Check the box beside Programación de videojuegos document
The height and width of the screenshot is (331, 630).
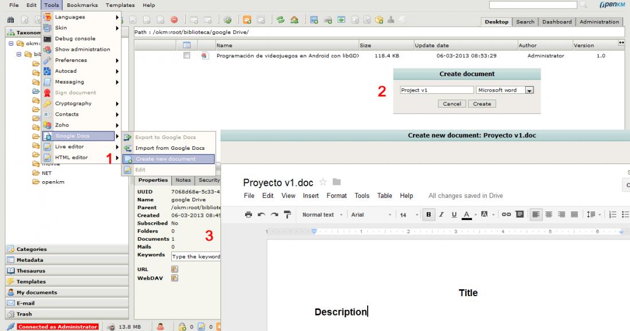186,55
